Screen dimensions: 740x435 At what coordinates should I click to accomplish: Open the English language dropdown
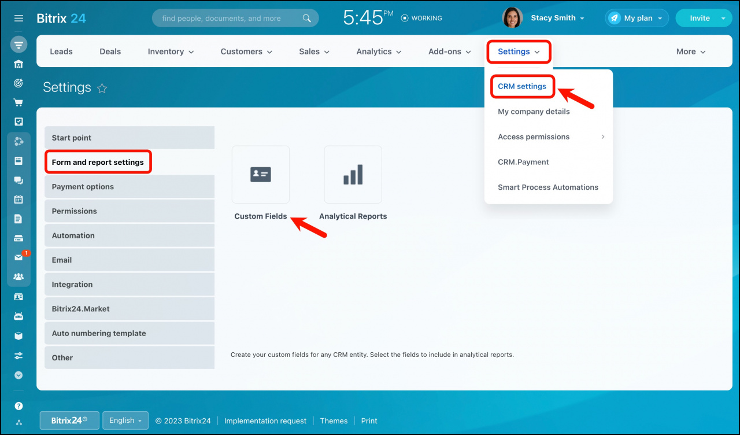(125, 421)
